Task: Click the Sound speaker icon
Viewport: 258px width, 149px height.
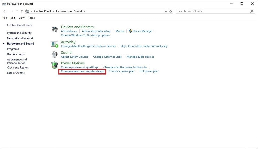Action: tap(55, 54)
